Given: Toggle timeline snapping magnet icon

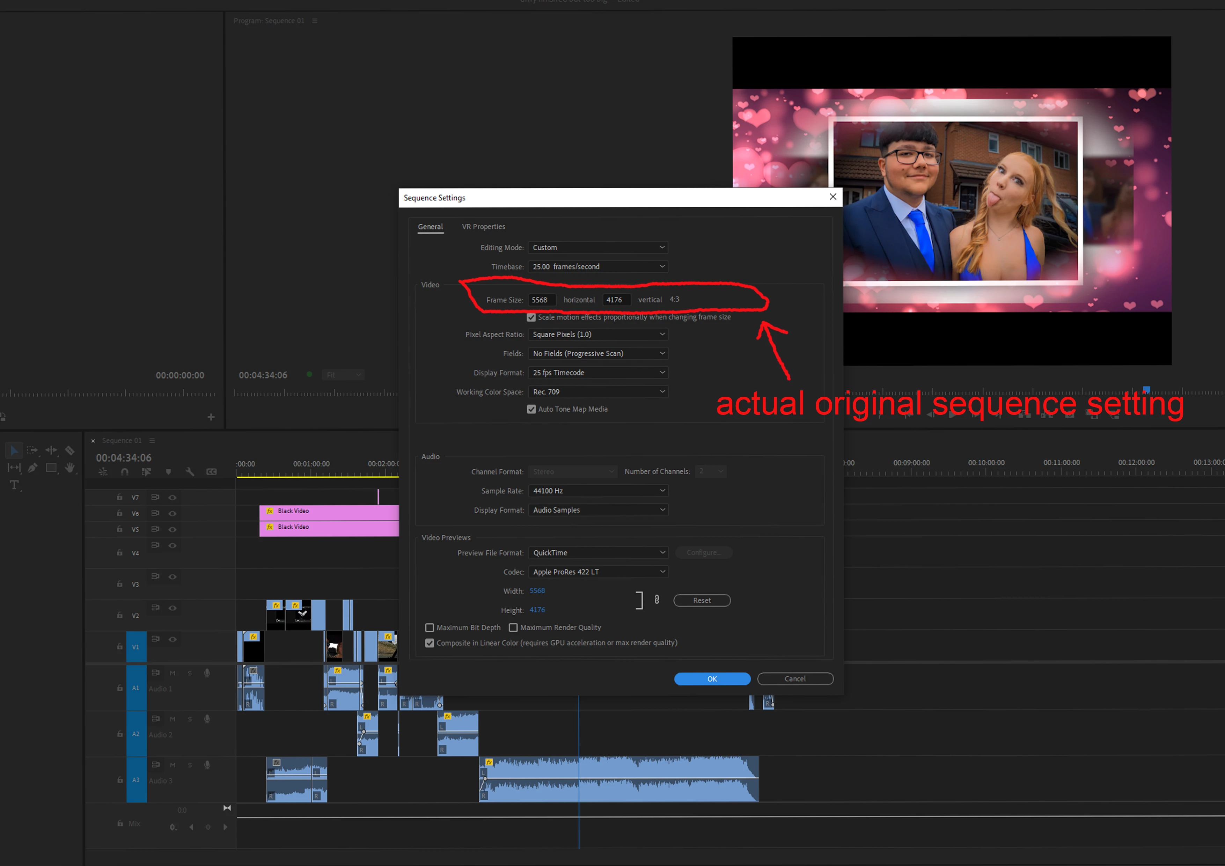Looking at the screenshot, I should pos(125,472).
